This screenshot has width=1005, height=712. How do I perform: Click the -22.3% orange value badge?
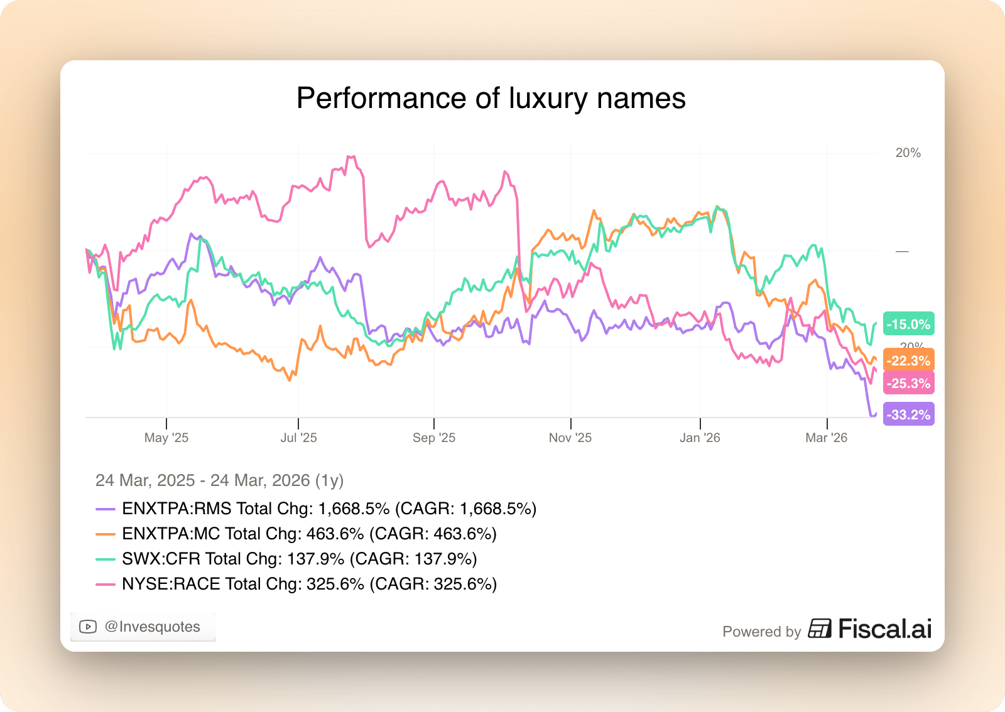(x=909, y=360)
